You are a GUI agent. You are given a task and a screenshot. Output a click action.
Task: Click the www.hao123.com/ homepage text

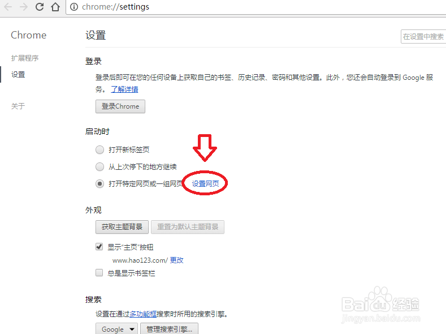(x=140, y=260)
